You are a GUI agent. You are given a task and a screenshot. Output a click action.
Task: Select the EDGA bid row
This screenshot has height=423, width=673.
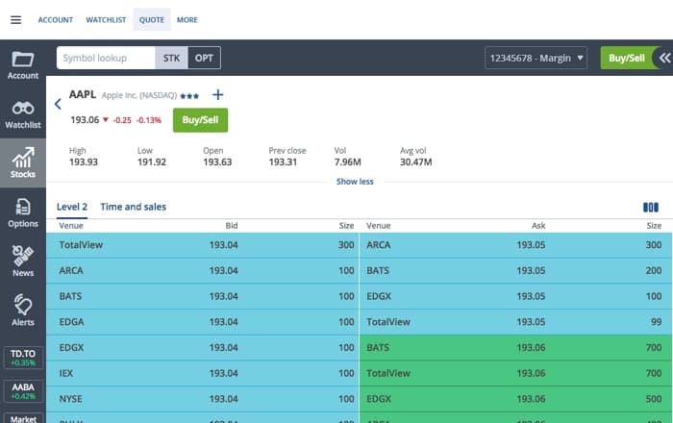pos(202,322)
